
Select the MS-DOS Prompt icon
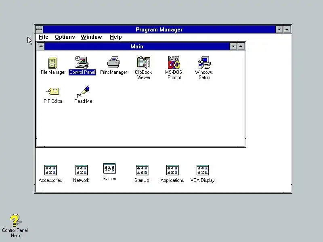click(174, 63)
